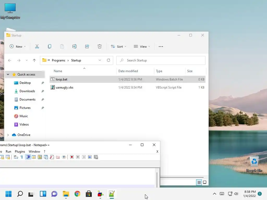The height and width of the screenshot is (200, 267).
Task: Show hidden path via double chevron
Action: click(x=49, y=60)
